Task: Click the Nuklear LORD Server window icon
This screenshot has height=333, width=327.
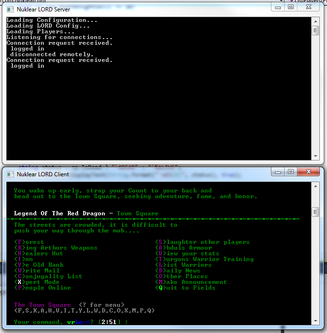Action: tap(9, 9)
